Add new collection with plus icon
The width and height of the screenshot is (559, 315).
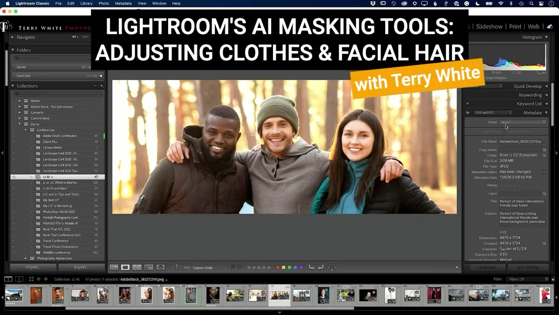[x=102, y=86]
